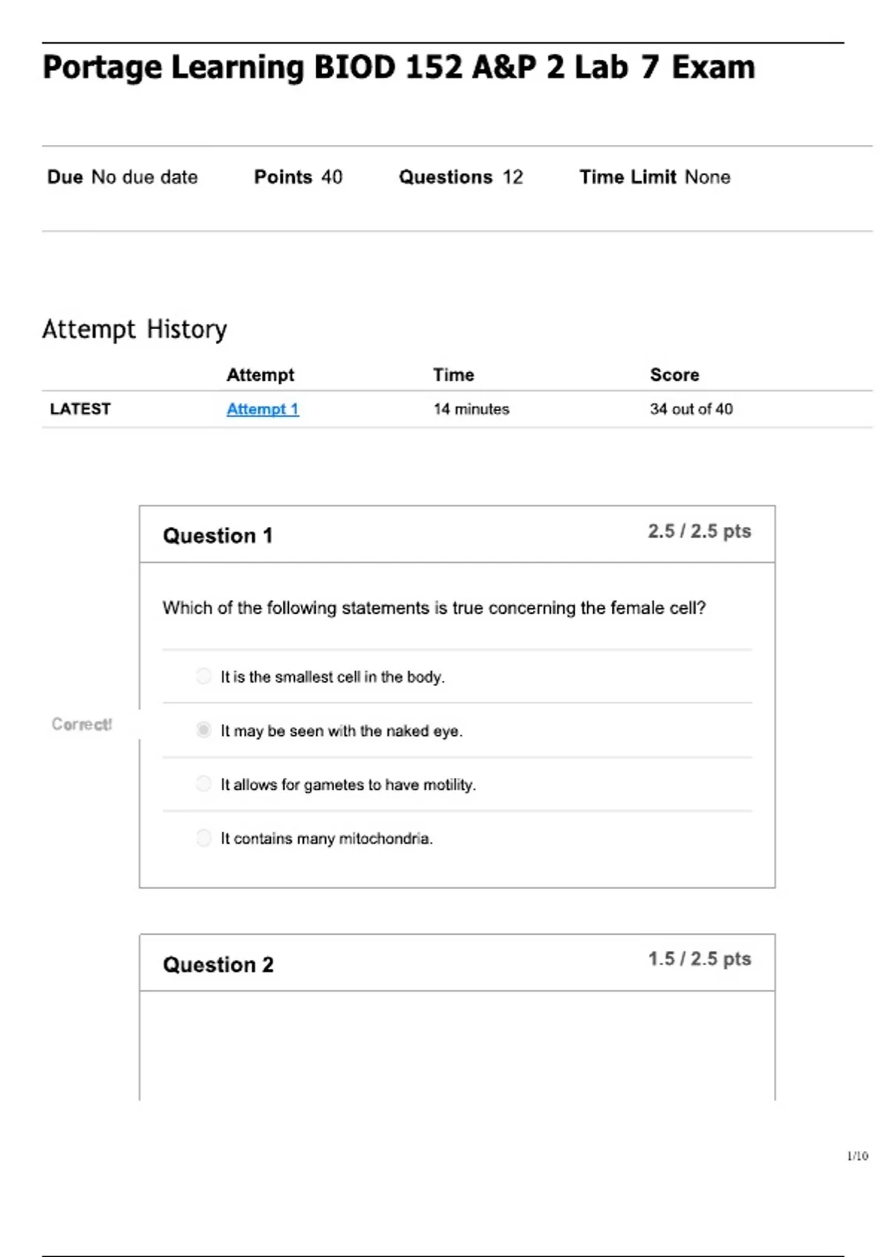Image resolution: width=887 pixels, height=1257 pixels.
Task: Click the Score column header
Action: click(x=674, y=375)
